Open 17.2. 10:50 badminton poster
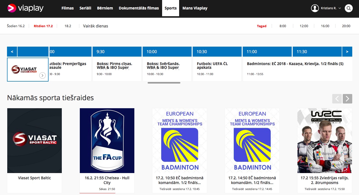The width and height of the screenshot is (359, 195). (180, 141)
